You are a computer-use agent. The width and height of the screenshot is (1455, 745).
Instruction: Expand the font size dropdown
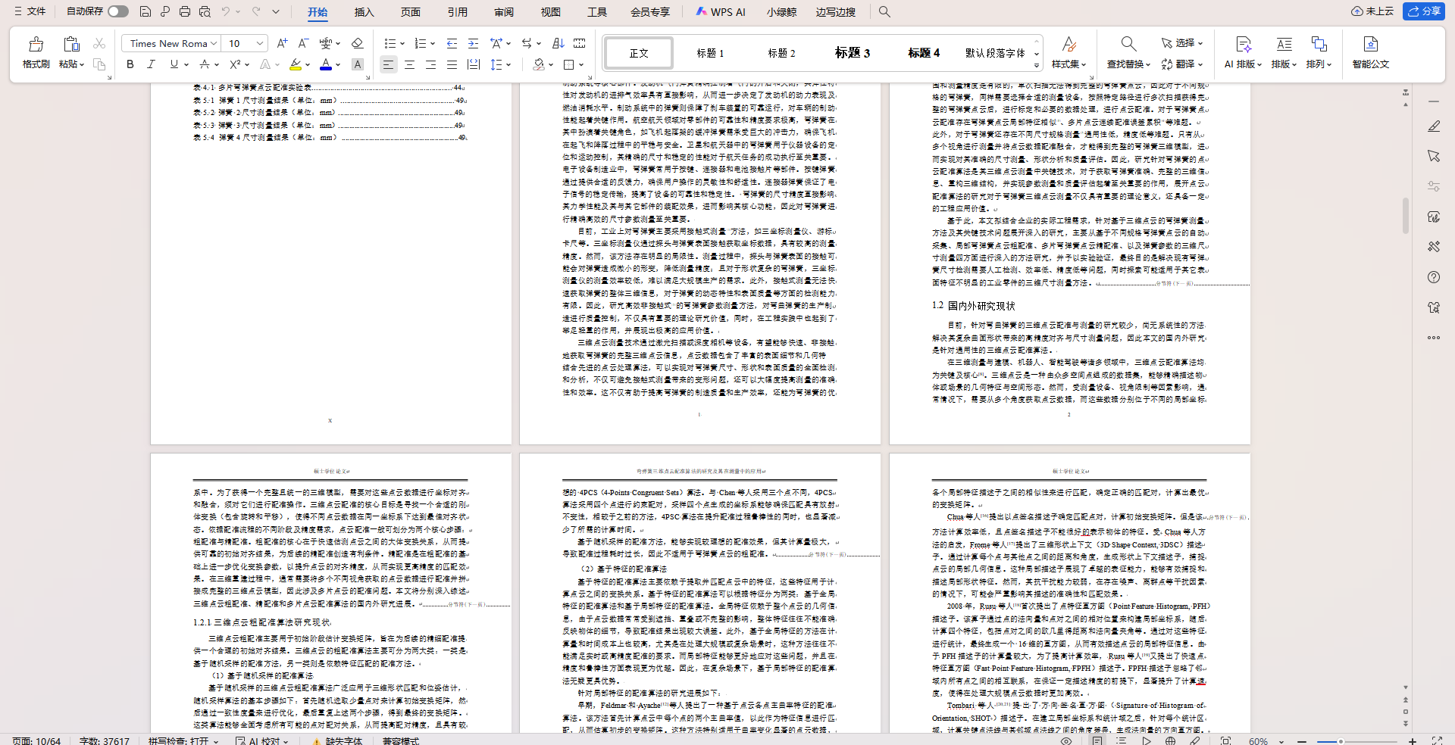[260, 43]
